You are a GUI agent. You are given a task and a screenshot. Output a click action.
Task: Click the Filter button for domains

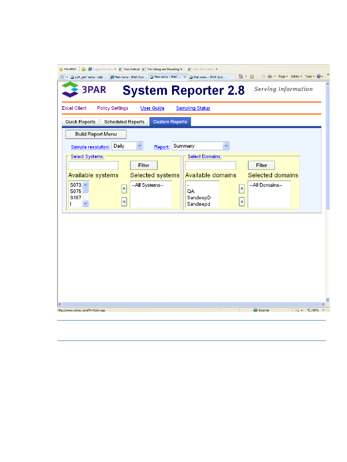point(262,166)
